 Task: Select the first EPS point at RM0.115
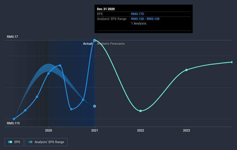coord(14,119)
